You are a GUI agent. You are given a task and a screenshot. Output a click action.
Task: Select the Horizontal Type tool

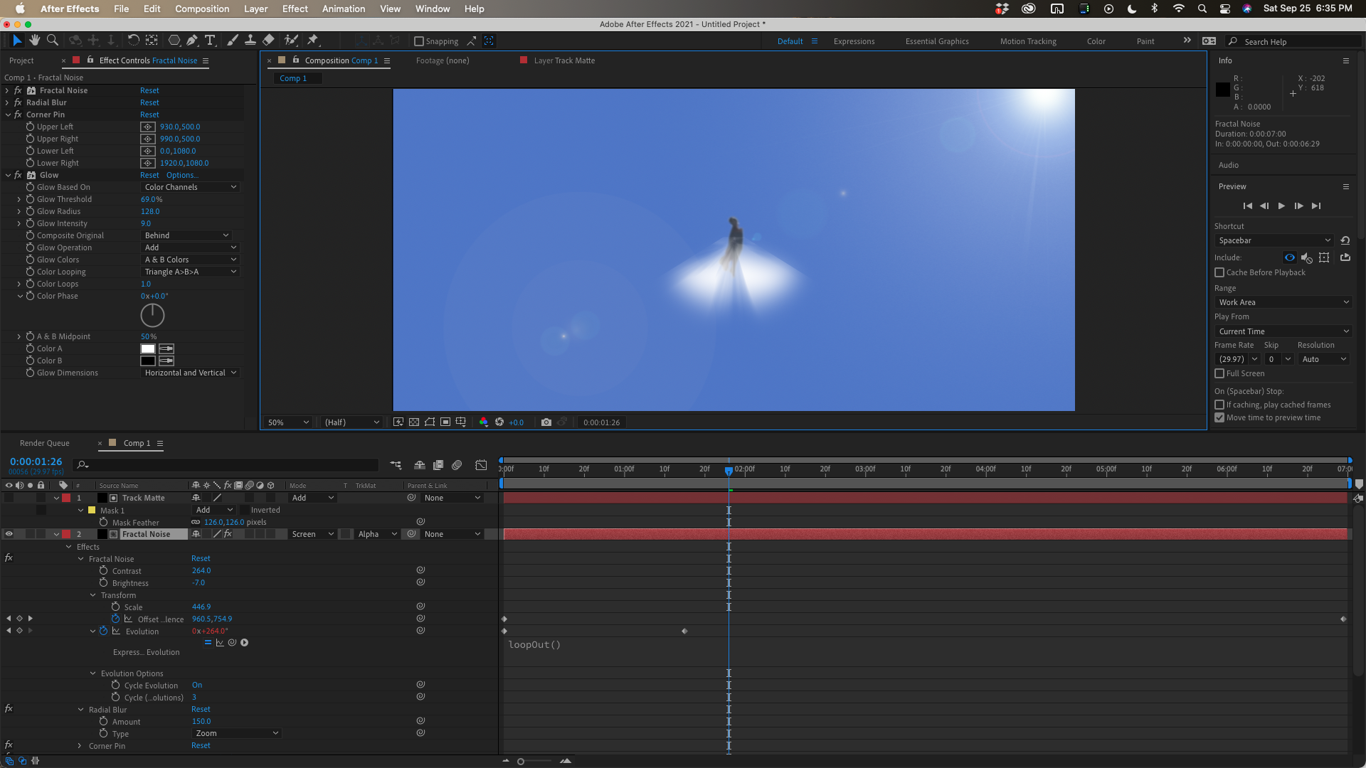click(210, 41)
